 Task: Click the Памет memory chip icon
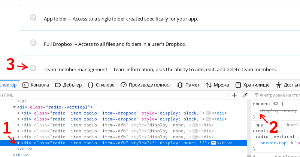[180, 85]
